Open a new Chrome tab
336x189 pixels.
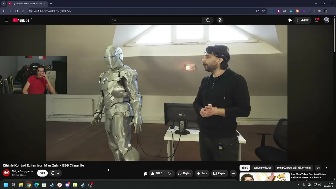pos(51,4)
